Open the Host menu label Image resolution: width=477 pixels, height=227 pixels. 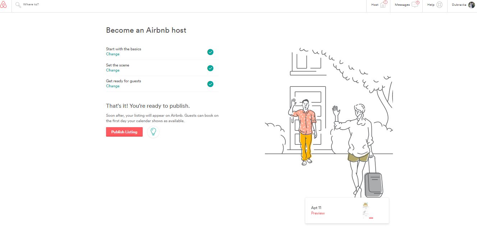(375, 5)
